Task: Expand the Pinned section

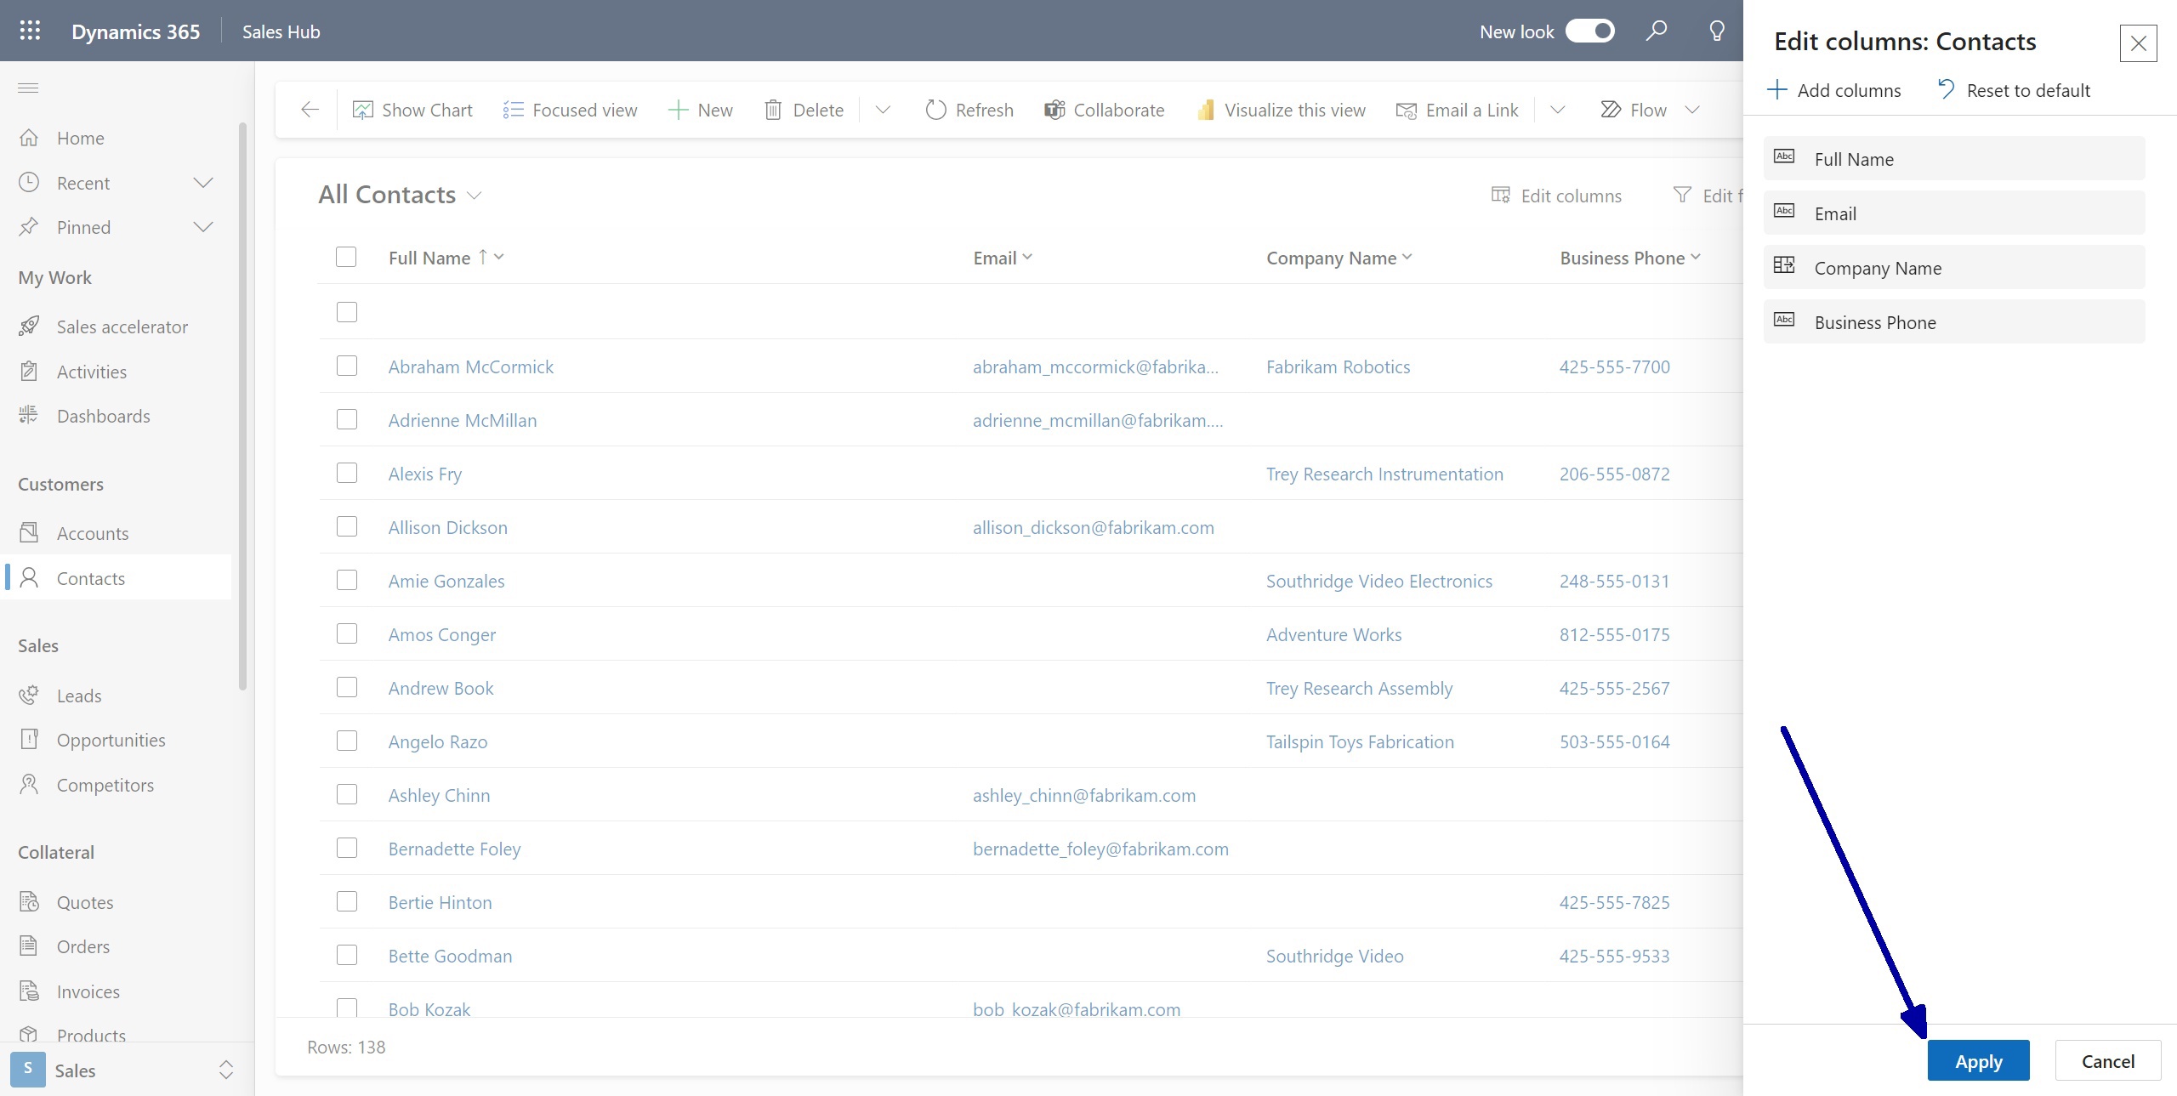Action: tap(203, 227)
